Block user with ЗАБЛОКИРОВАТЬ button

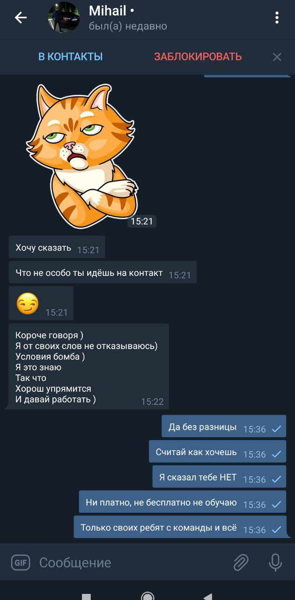(198, 57)
